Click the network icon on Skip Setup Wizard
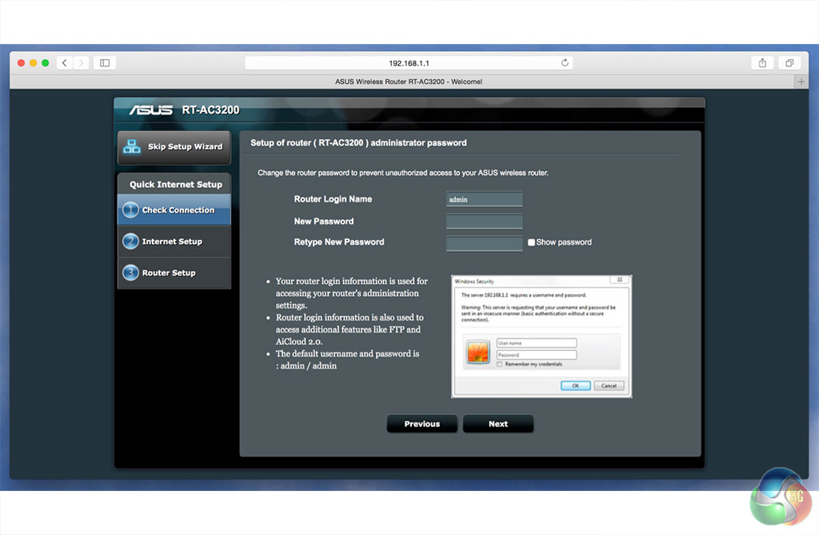 pos(132,147)
